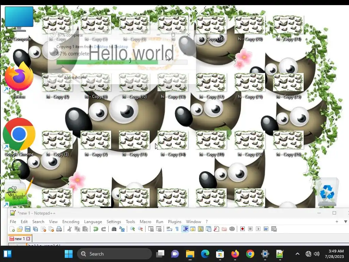Click the plus button to add new tab
Image resolution: width=349 pixels, height=262 pixels.
coord(337,222)
